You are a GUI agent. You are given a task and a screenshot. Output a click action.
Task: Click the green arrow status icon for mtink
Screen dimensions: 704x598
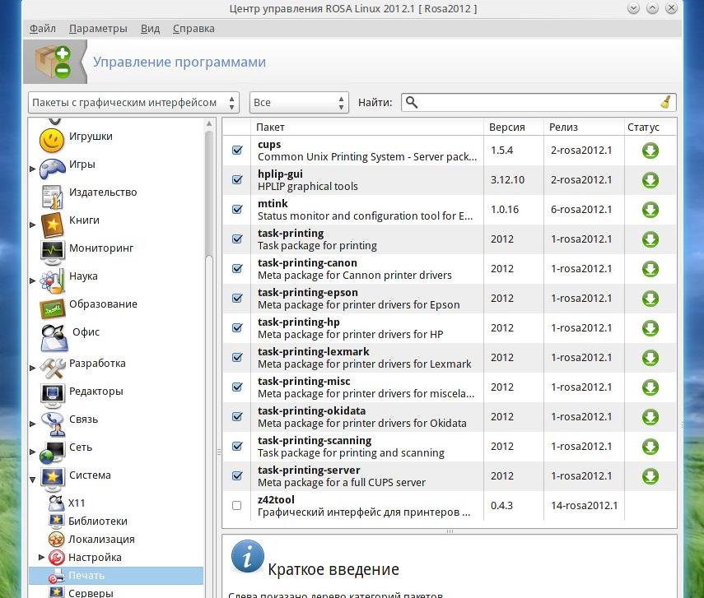pos(650,210)
